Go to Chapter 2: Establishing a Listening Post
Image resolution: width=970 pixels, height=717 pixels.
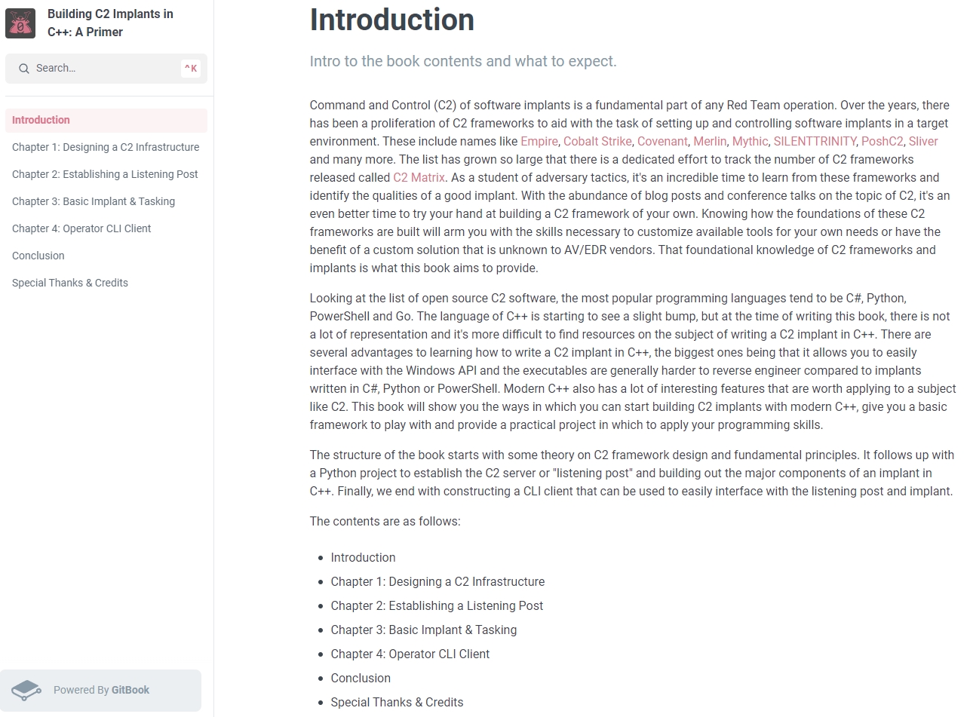(x=105, y=174)
